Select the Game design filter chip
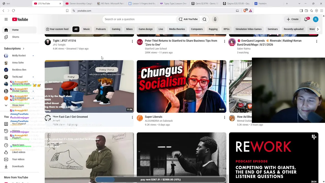This screenshot has width=325, height=183. coord(145,29)
